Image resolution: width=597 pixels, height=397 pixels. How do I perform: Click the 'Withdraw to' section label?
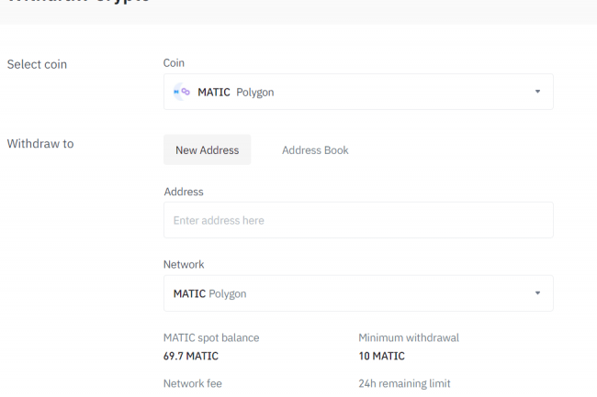[40, 143]
